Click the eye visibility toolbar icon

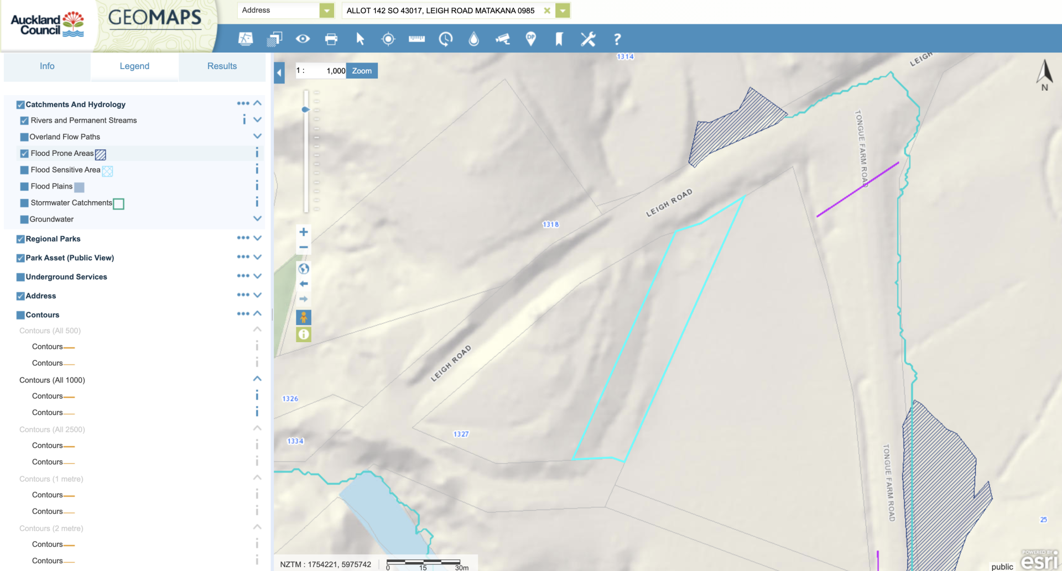coord(303,39)
